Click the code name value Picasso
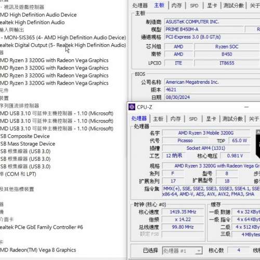The width and height of the screenshot is (260, 260). pyautogui.click(x=185, y=140)
